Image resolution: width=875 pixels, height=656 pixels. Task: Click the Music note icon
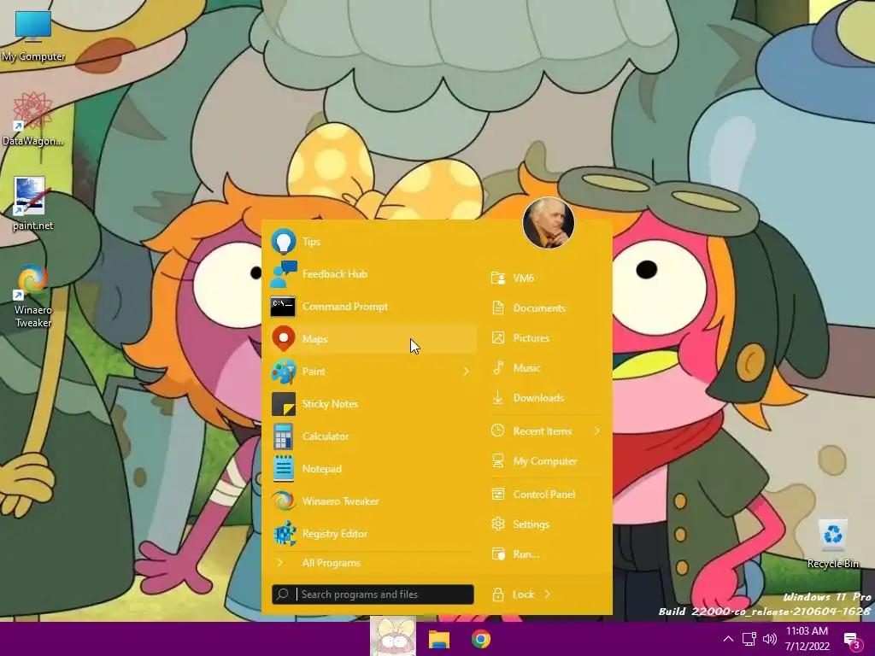498,367
